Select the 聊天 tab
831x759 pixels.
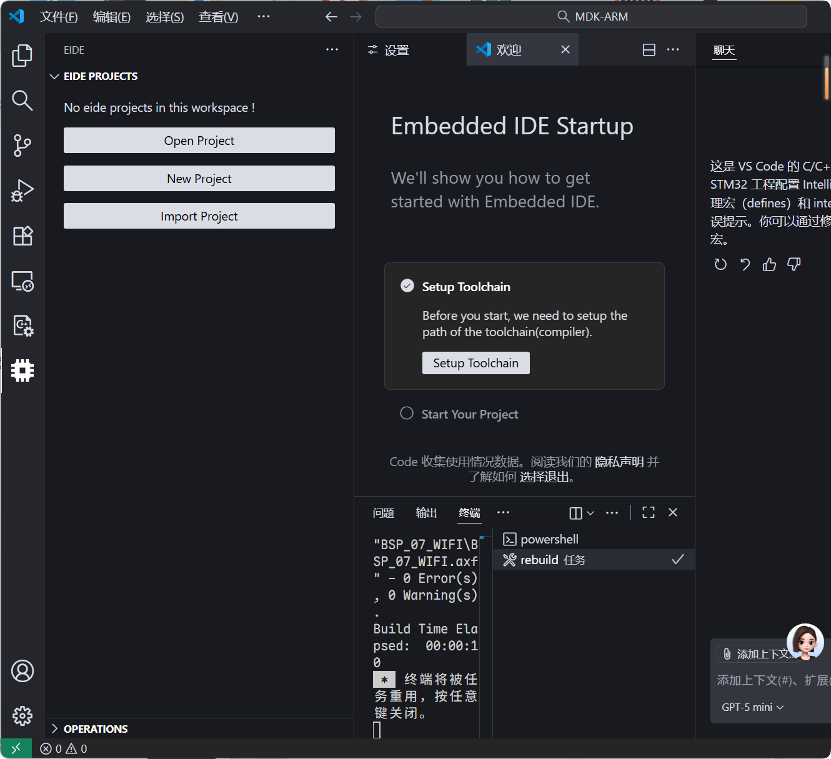point(724,50)
